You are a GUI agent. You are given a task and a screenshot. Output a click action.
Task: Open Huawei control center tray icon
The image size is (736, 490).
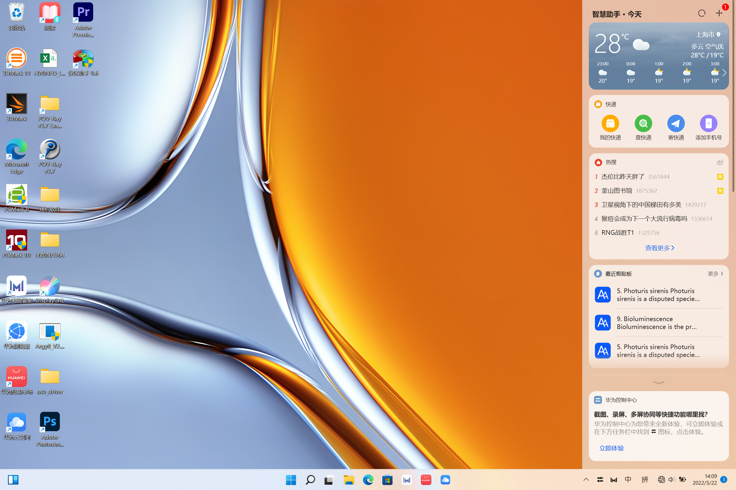600,480
